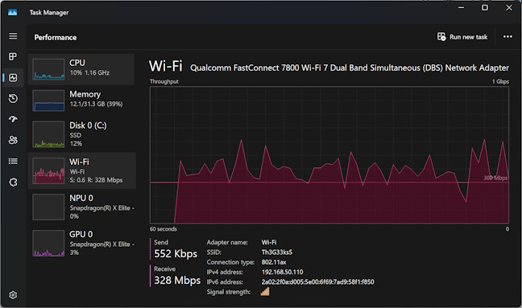The image size is (522, 308).
Task: Click the 1 Gbps scale label
Action: (500, 81)
